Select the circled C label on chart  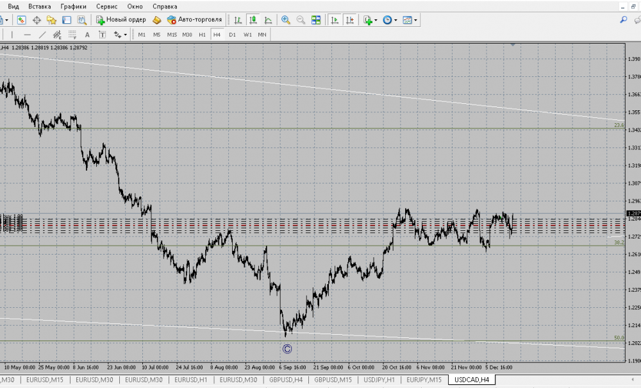click(x=287, y=349)
